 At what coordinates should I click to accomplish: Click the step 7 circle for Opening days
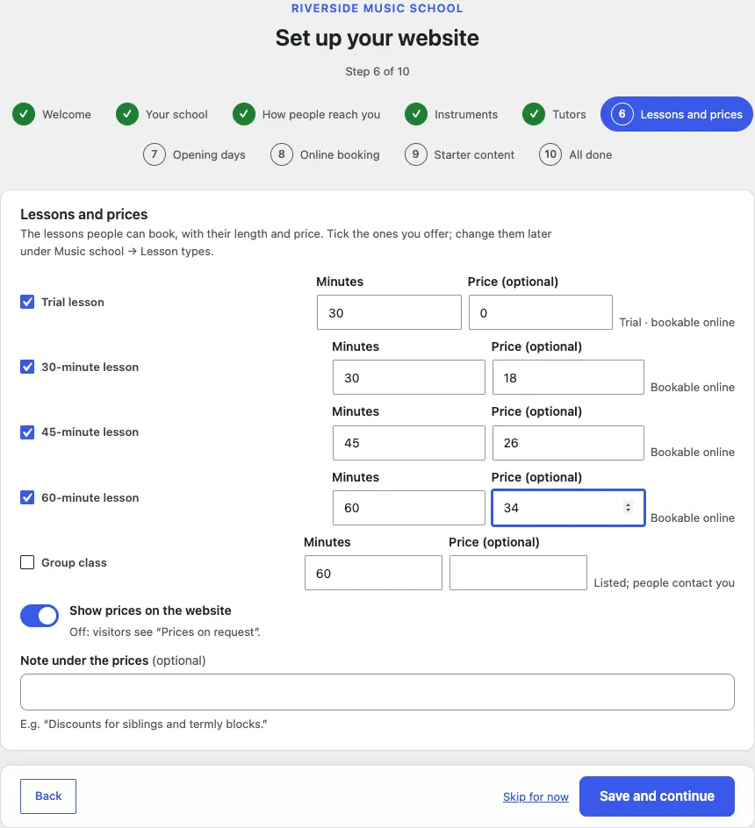(x=154, y=154)
